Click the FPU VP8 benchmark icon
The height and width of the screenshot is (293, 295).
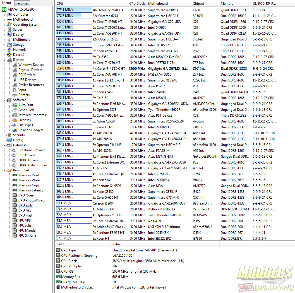[15, 220]
